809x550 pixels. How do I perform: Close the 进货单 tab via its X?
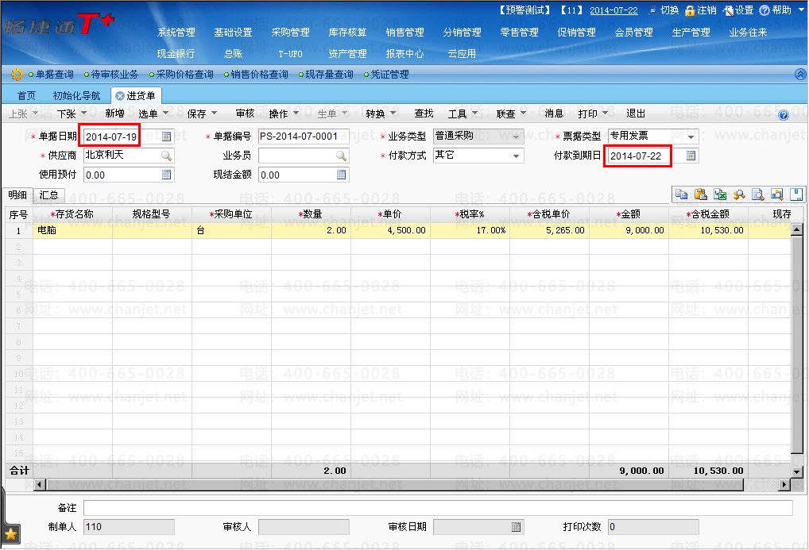[x=120, y=96]
